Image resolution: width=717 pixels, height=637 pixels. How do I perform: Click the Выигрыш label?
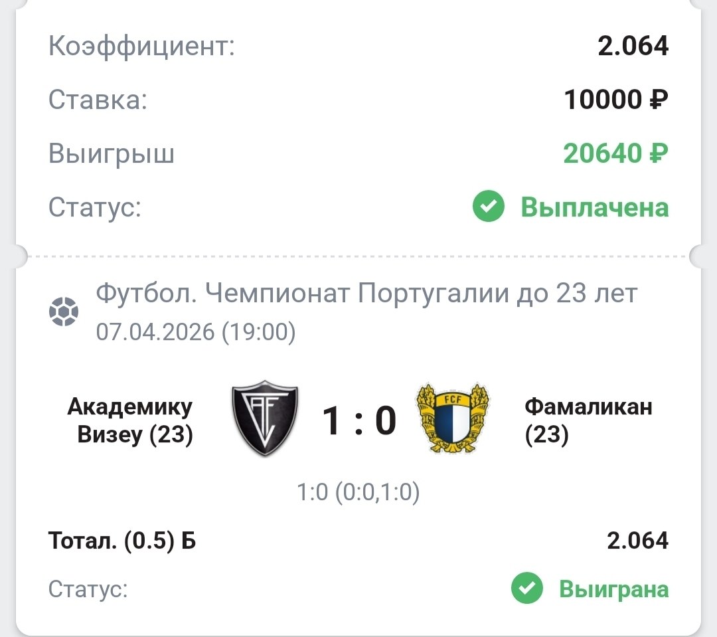112,154
